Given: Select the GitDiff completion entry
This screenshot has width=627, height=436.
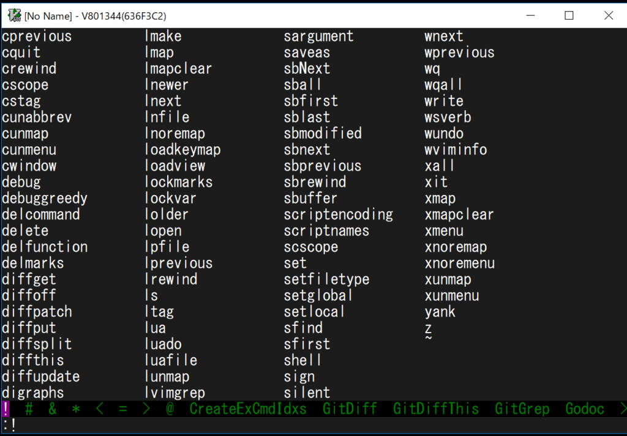Looking at the screenshot, I should point(350,409).
